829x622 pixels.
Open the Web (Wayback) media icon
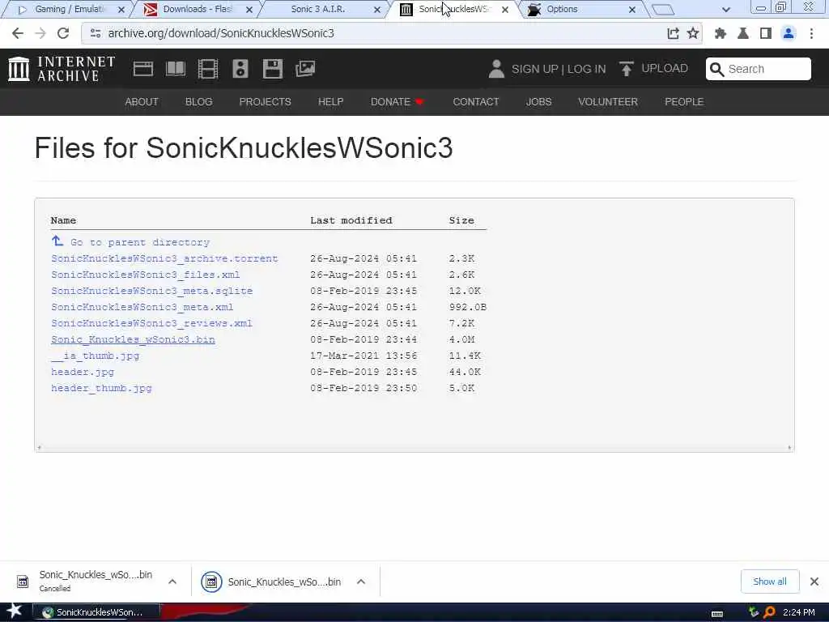[142, 69]
